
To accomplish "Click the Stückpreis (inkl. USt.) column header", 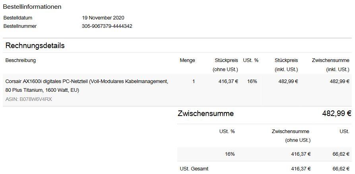I will (x=286, y=65).
